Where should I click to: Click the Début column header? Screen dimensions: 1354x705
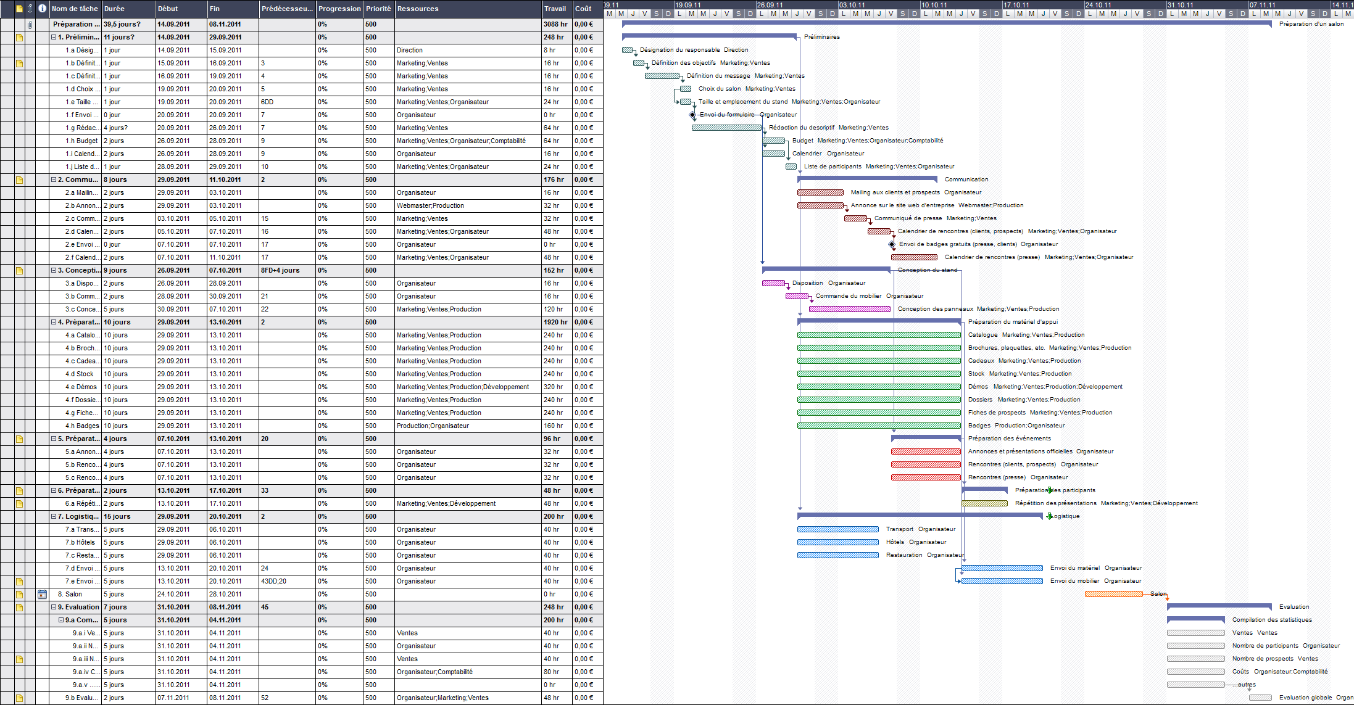181,9
